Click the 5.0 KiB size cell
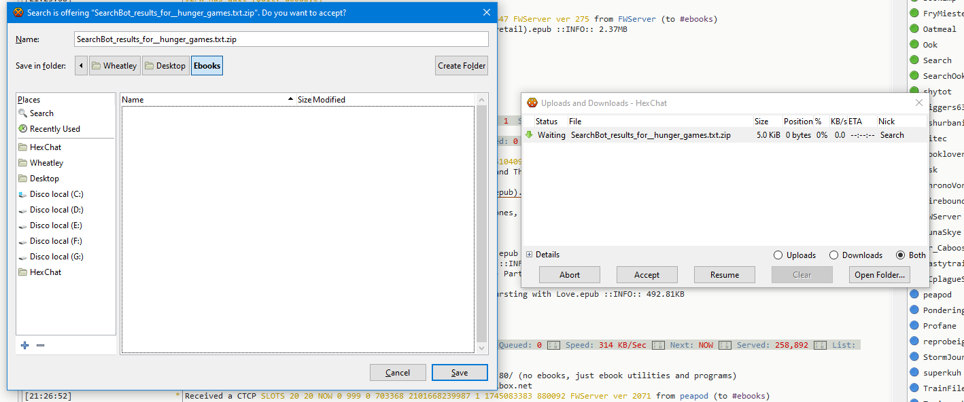 pos(768,135)
